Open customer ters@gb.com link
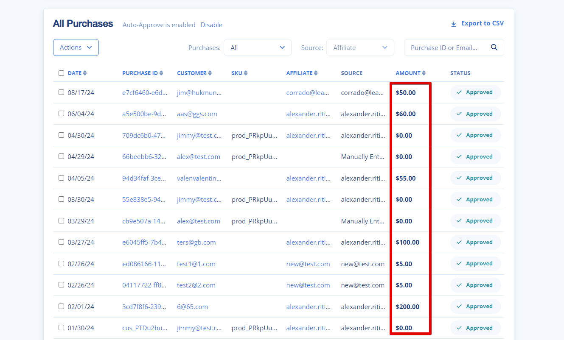564x340 pixels. (x=196, y=242)
